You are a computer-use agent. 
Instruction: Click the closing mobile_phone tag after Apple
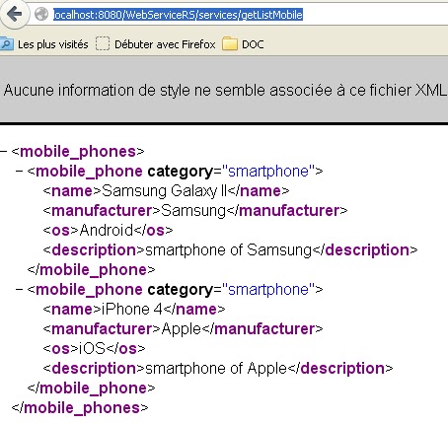click(x=91, y=388)
